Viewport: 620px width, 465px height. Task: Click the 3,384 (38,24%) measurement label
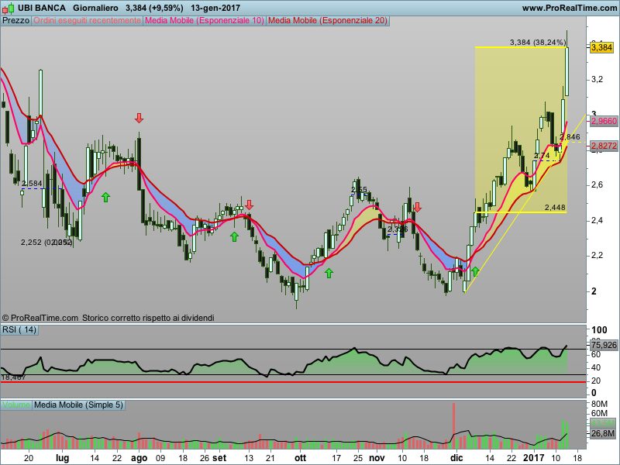tap(538, 43)
